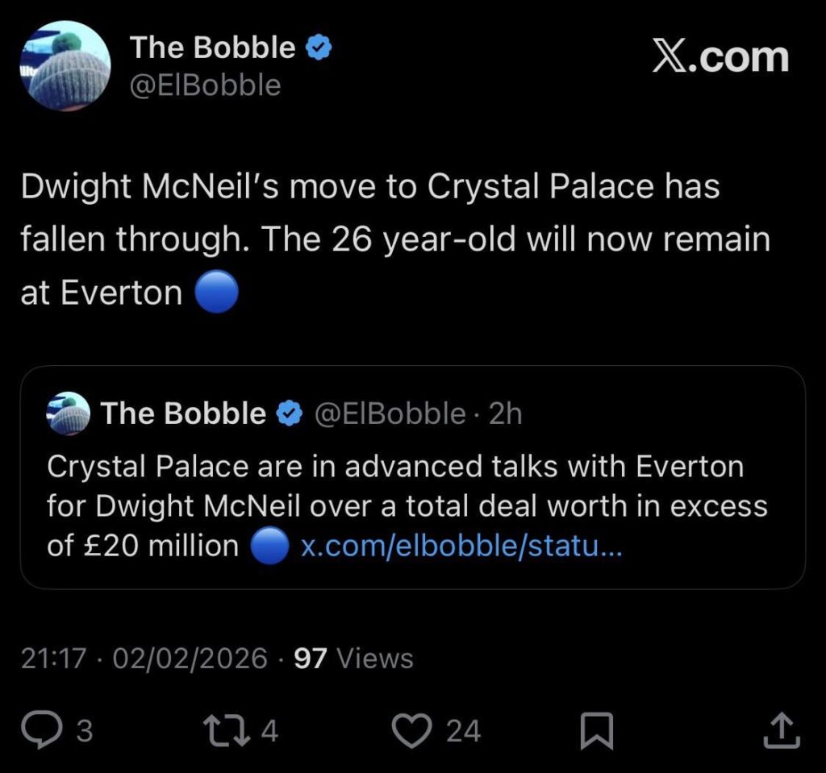Select the 21:17 · 02/02/2026 timestamp
This screenshot has height=773, width=826.
(x=141, y=658)
